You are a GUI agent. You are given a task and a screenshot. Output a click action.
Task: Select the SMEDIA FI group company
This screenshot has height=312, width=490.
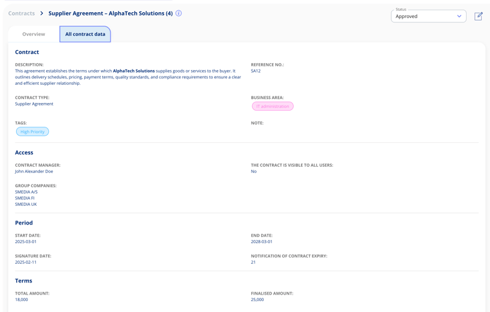25,198
